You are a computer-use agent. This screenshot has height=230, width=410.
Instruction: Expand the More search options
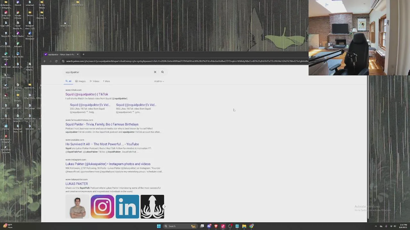tap(106, 81)
